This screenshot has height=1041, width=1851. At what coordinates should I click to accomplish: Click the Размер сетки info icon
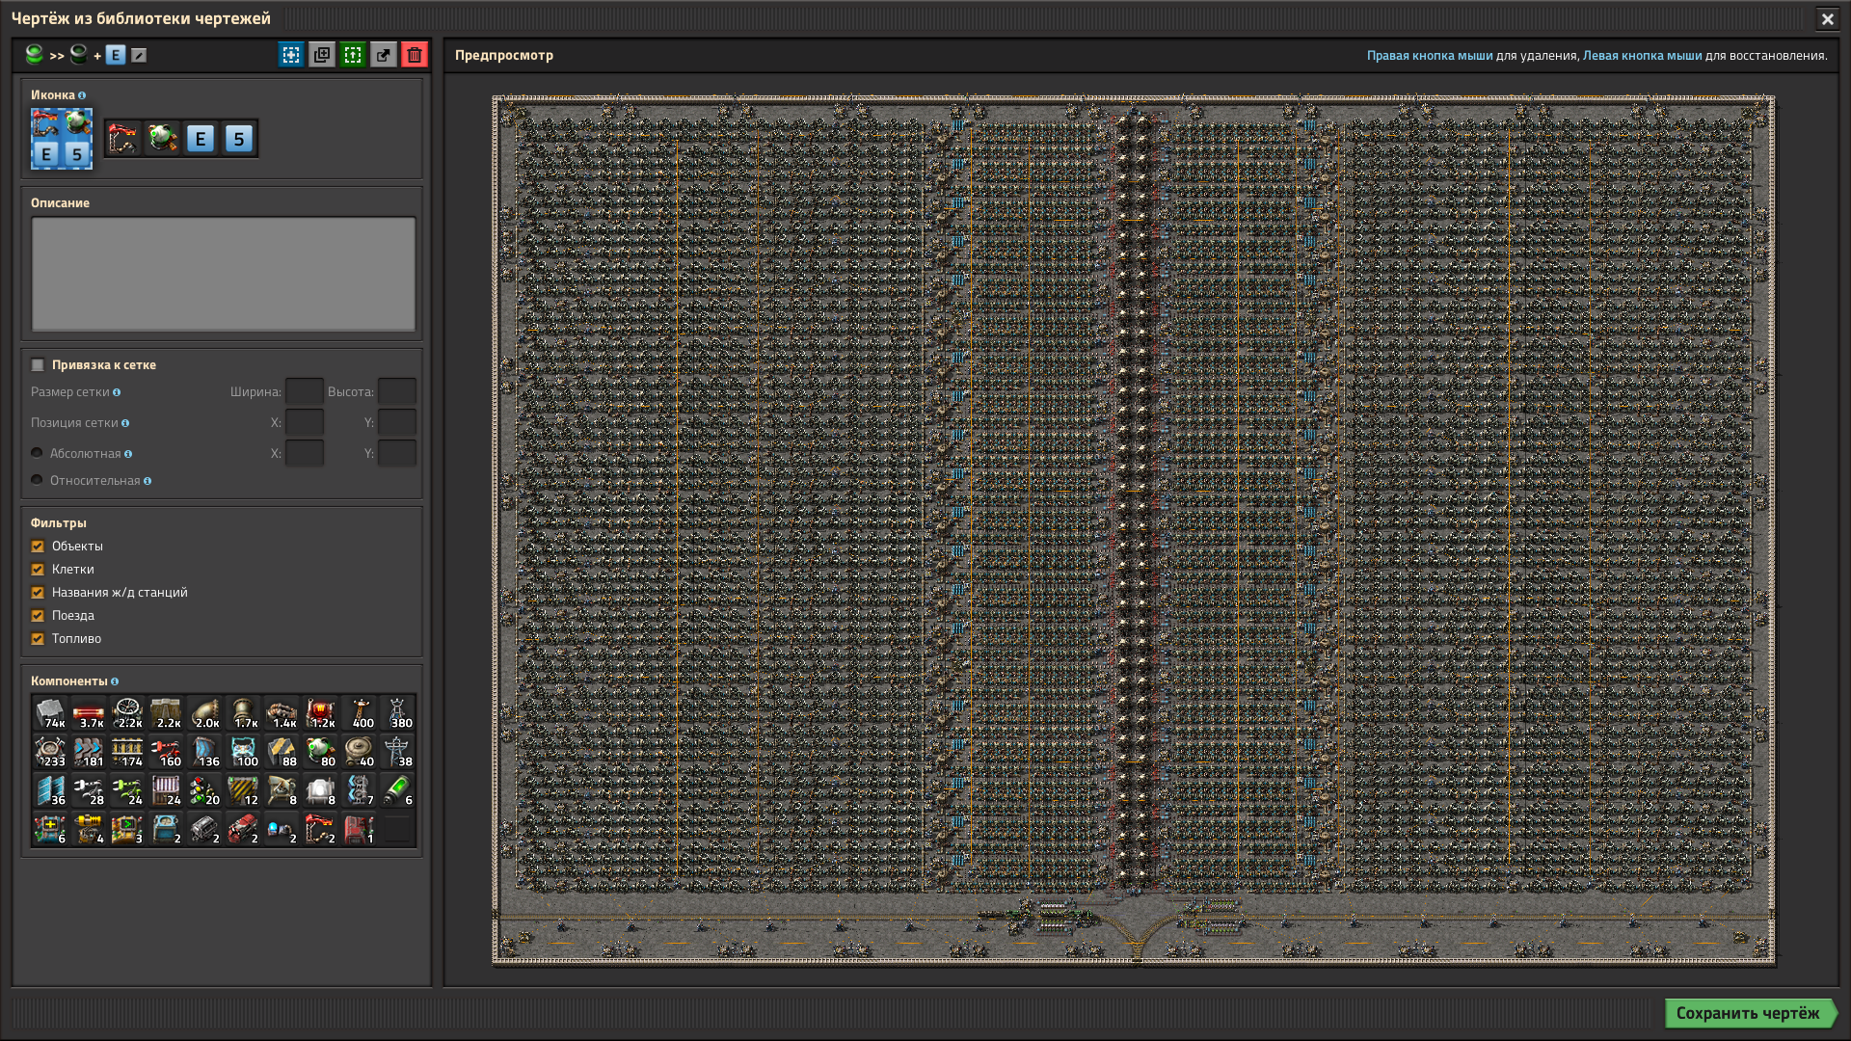(117, 392)
